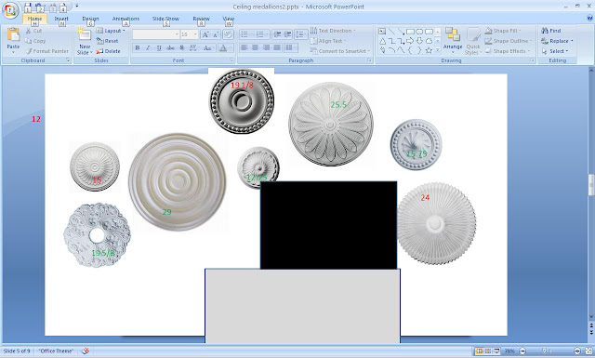Decrease the list indent level
595x358 pixels.
[277, 34]
